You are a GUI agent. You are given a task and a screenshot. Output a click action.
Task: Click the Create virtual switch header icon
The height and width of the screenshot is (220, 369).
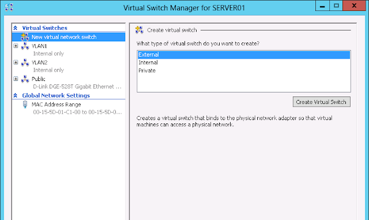click(x=140, y=30)
